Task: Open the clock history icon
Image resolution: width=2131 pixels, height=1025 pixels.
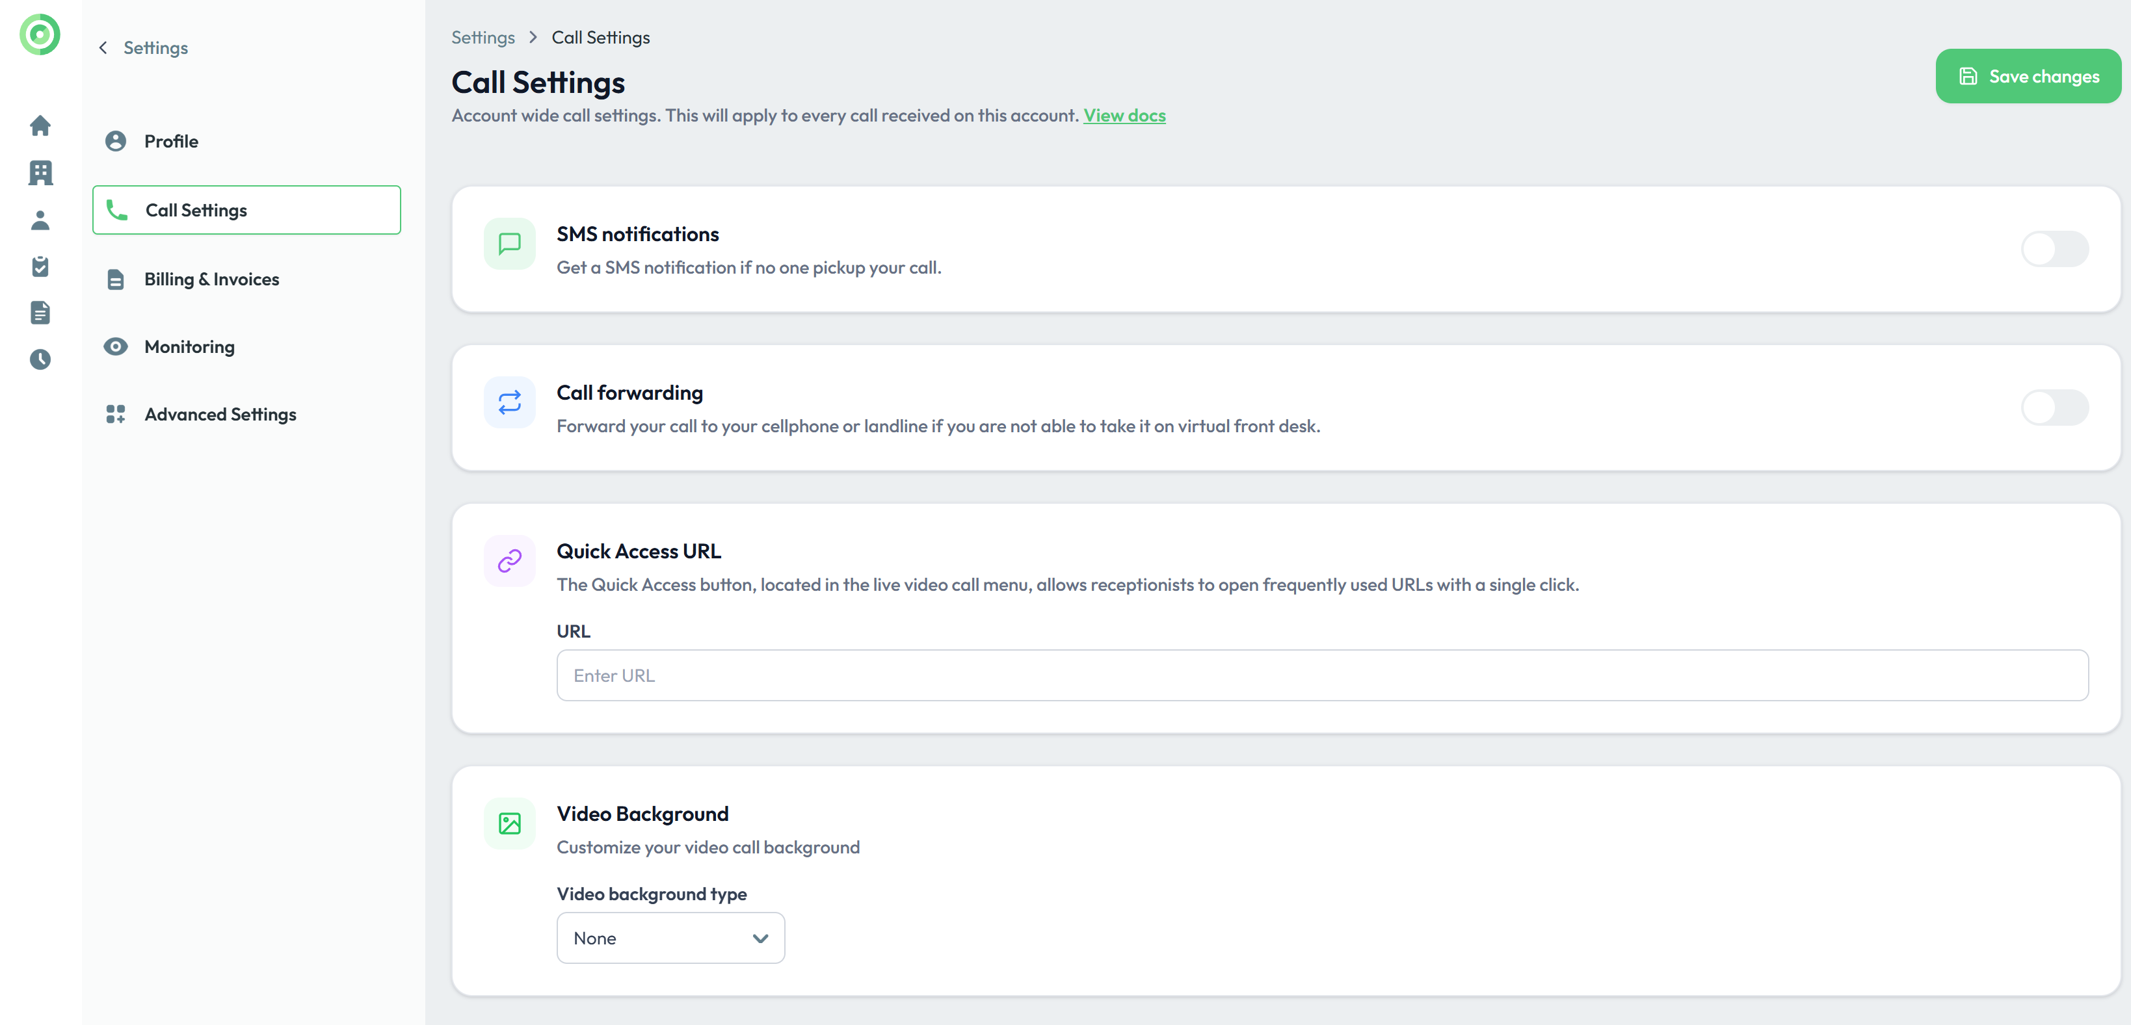Action: (x=40, y=359)
